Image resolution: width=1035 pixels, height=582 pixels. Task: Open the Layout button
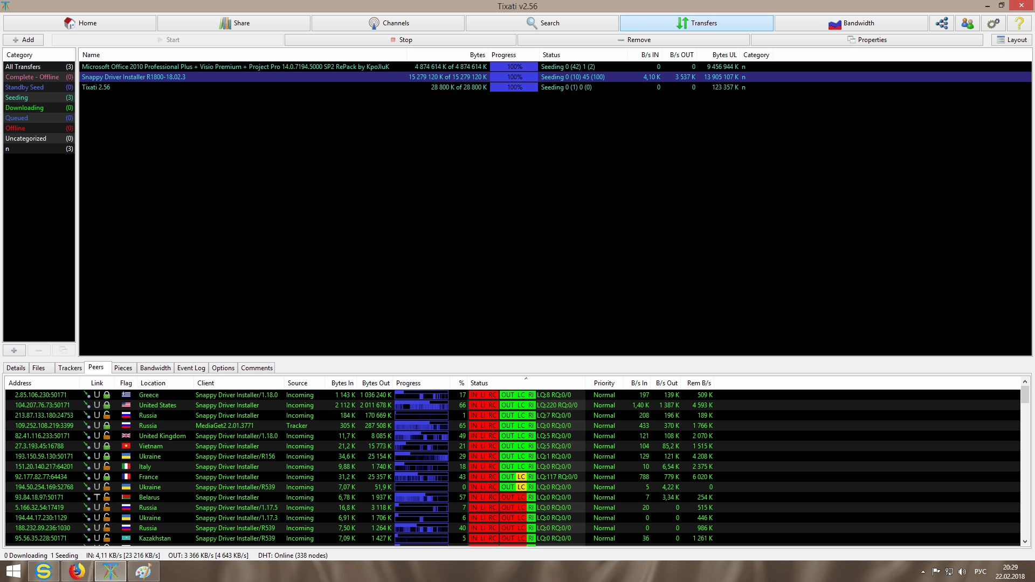point(1012,40)
